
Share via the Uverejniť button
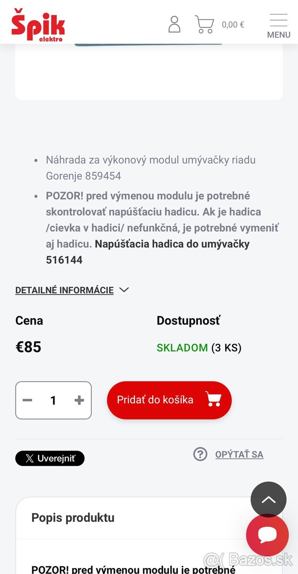pos(50,458)
